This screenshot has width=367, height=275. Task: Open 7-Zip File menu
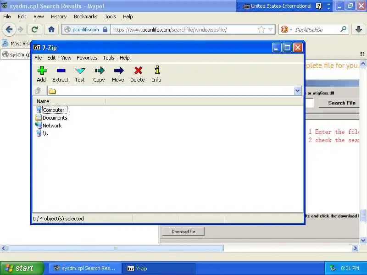point(38,58)
